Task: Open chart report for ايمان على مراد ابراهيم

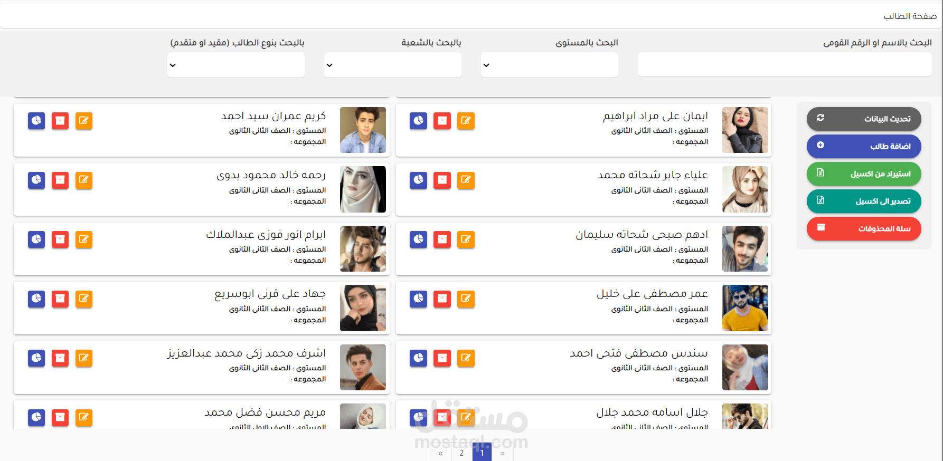Action: [x=418, y=121]
